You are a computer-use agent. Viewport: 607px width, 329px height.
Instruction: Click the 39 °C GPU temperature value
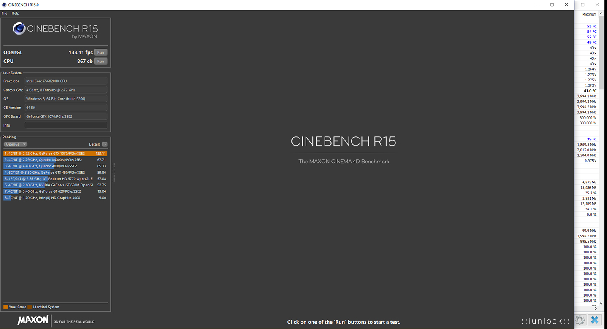click(x=591, y=139)
